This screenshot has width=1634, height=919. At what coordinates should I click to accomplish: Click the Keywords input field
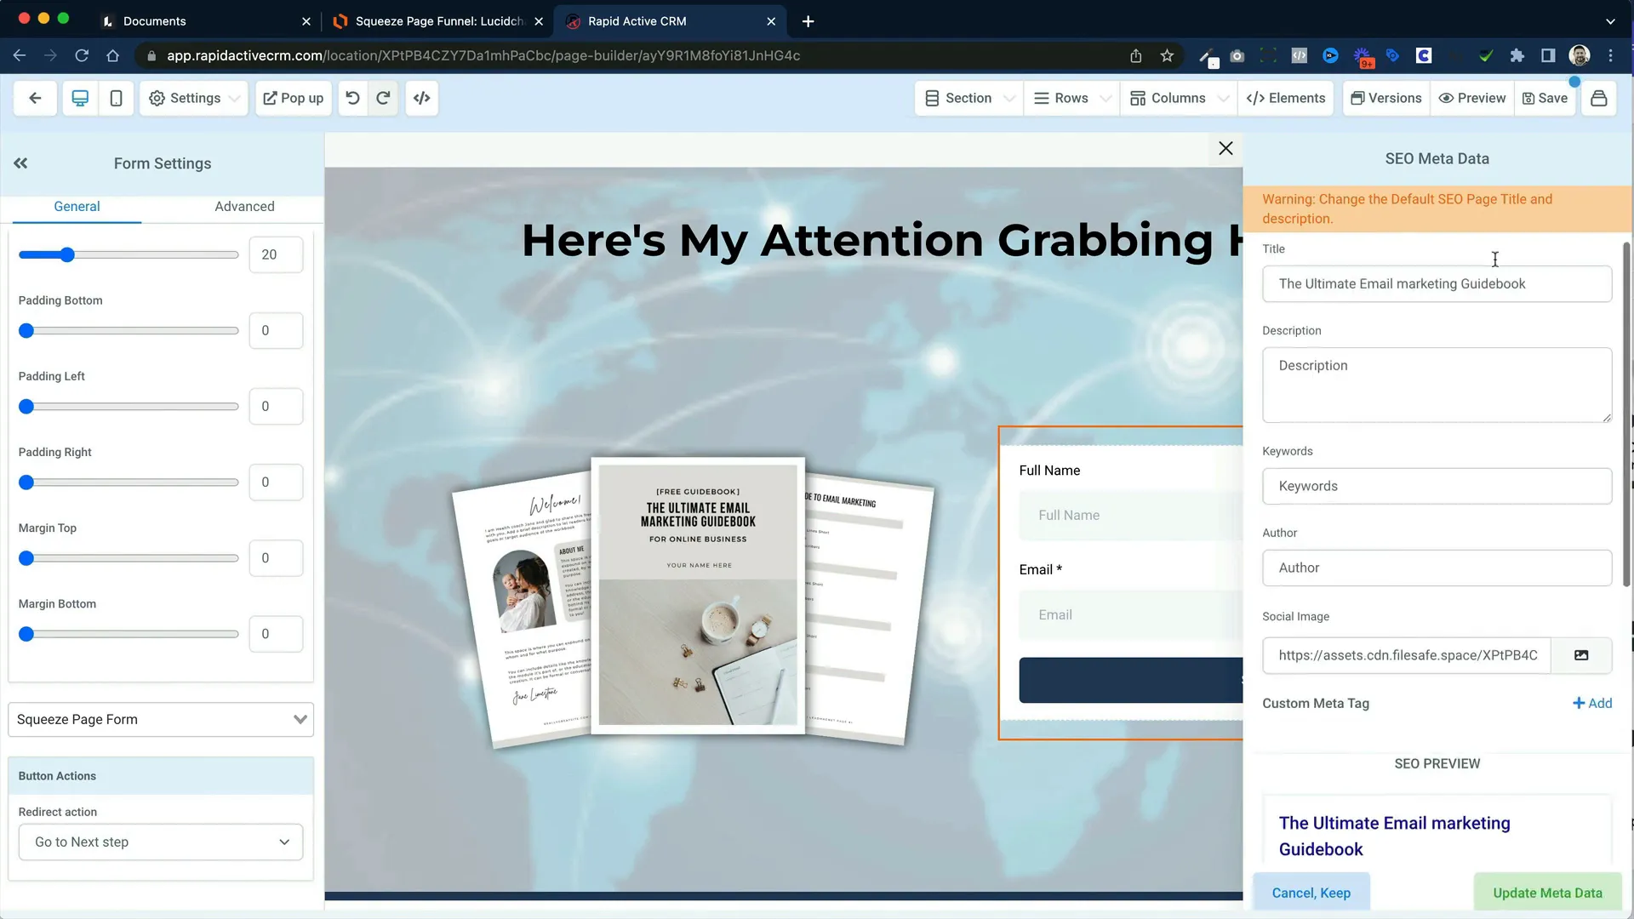point(1437,486)
